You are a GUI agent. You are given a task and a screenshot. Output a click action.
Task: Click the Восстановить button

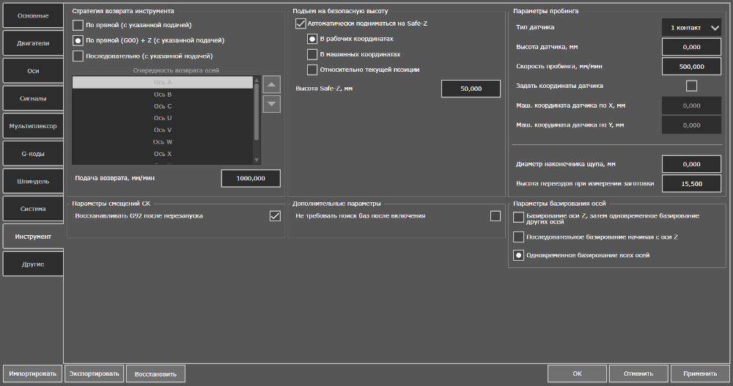coord(155,374)
